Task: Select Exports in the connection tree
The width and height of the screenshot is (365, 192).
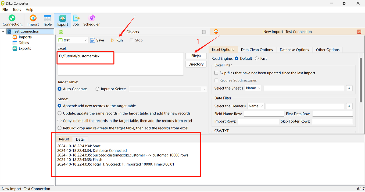Action: (24, 48)
